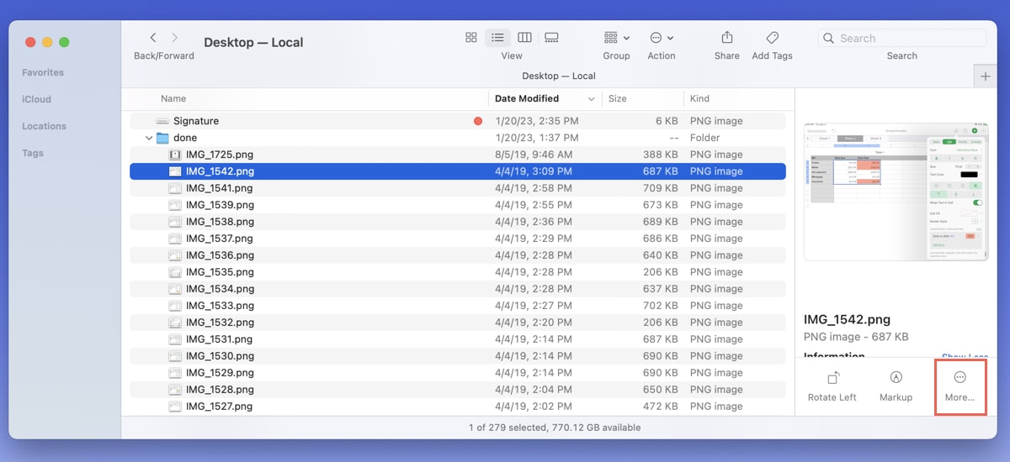Click the Folder kind cell of done
The width and height of the screenshot is (1010, 462).
coord(704,138)
